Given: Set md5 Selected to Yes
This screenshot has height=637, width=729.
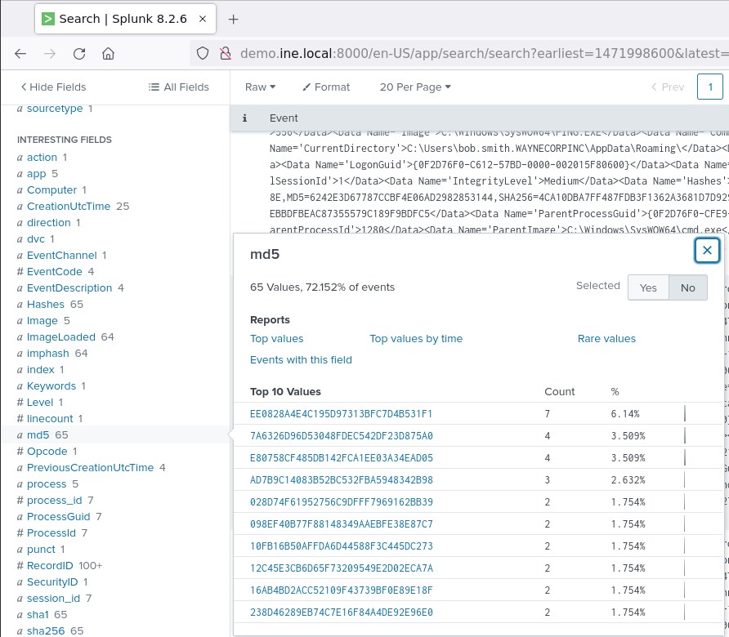Looking at the screenshot, I should [x=648, y=287].
